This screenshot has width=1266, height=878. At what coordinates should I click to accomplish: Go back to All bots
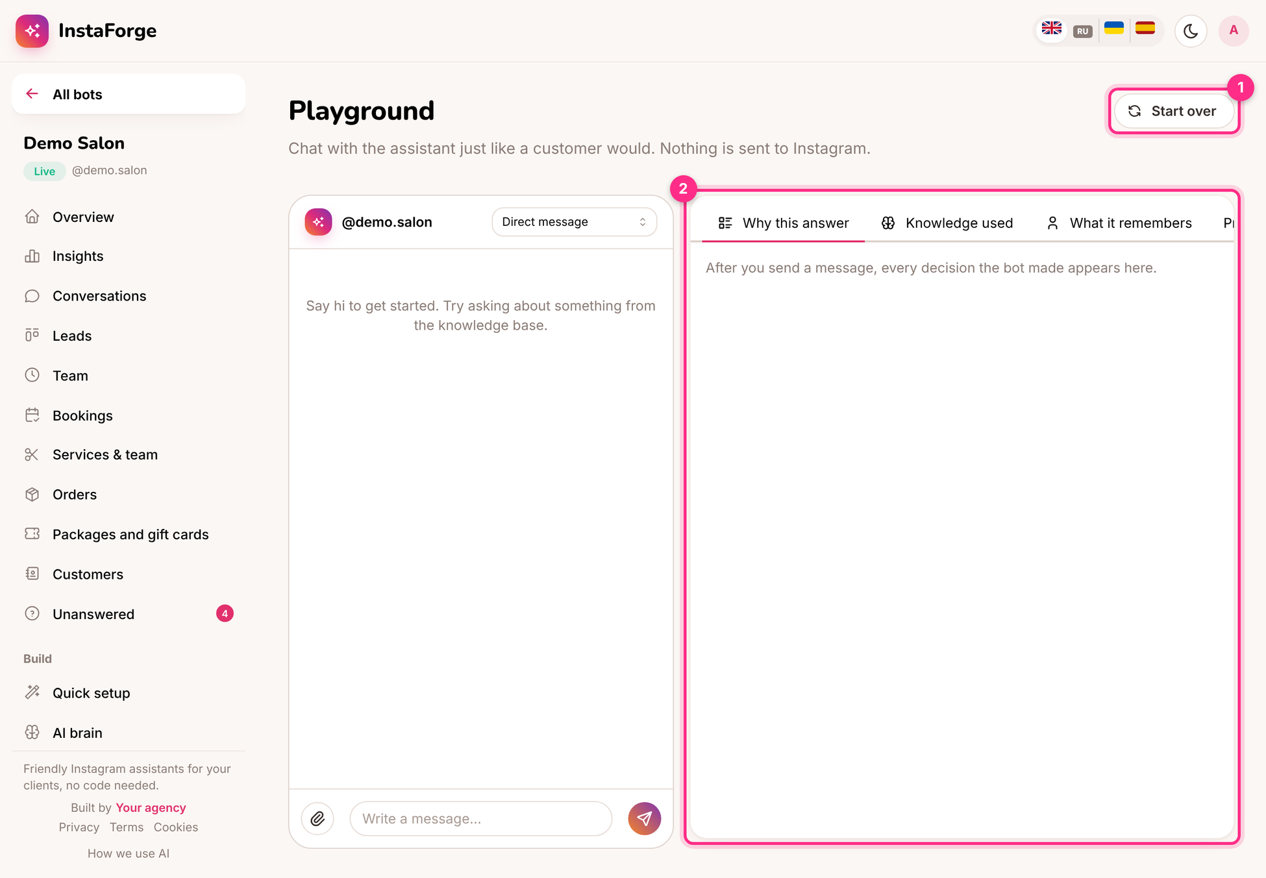(x=129, y=94)
